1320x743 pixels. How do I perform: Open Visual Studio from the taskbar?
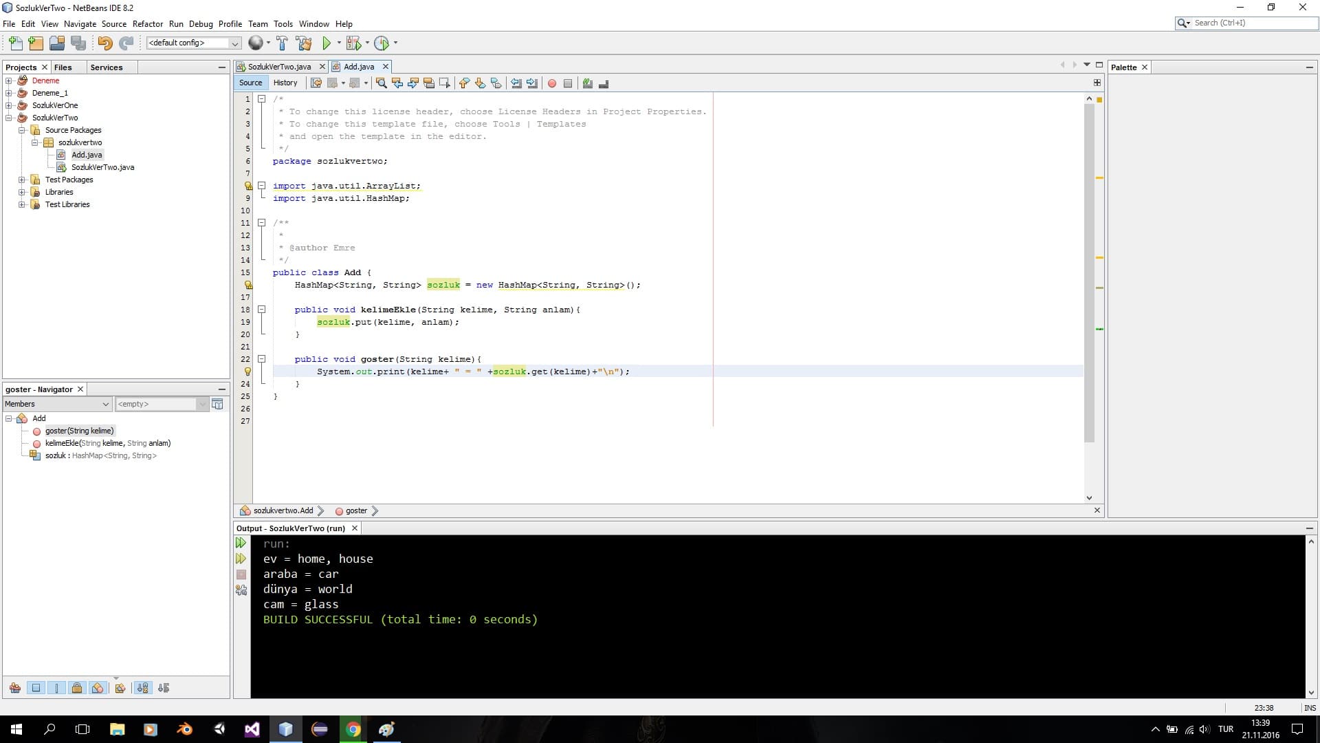(x=252, y=729)
